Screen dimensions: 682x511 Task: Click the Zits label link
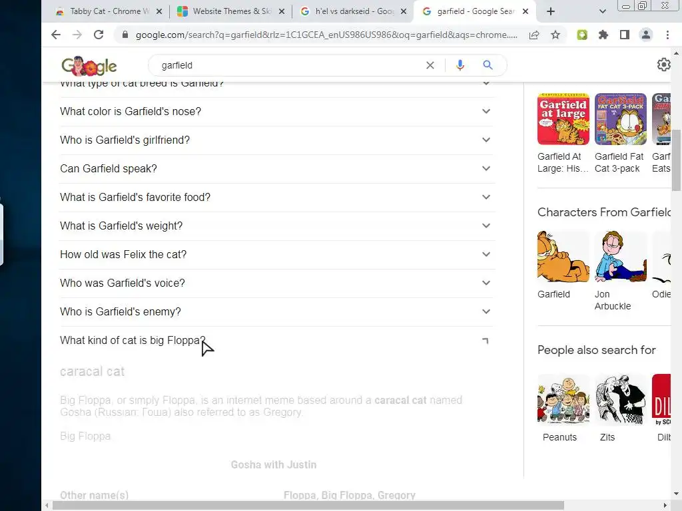[x=607, y=438]
